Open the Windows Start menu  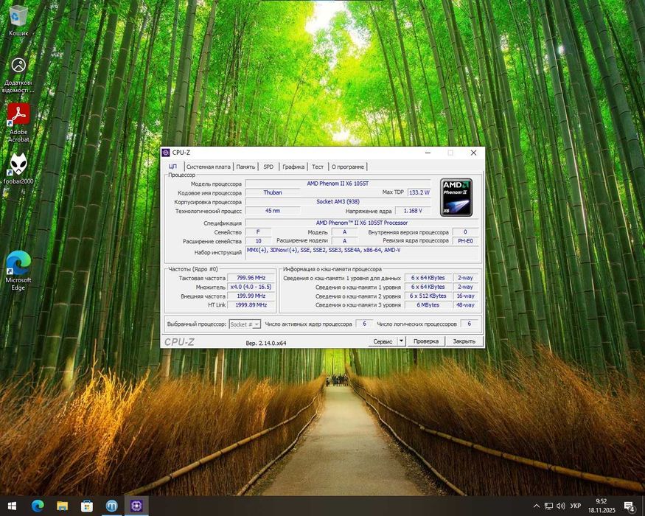tap(12, 506)
